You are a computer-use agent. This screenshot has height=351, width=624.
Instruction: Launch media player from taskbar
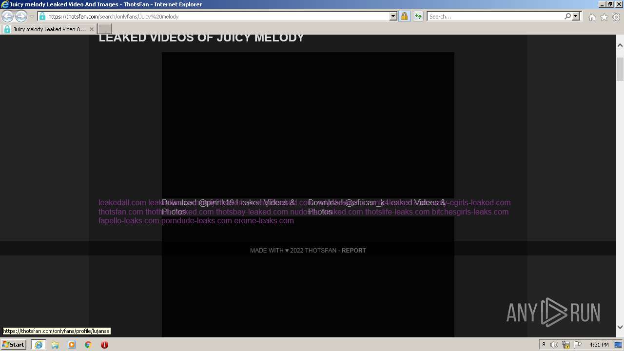point(72,345)
